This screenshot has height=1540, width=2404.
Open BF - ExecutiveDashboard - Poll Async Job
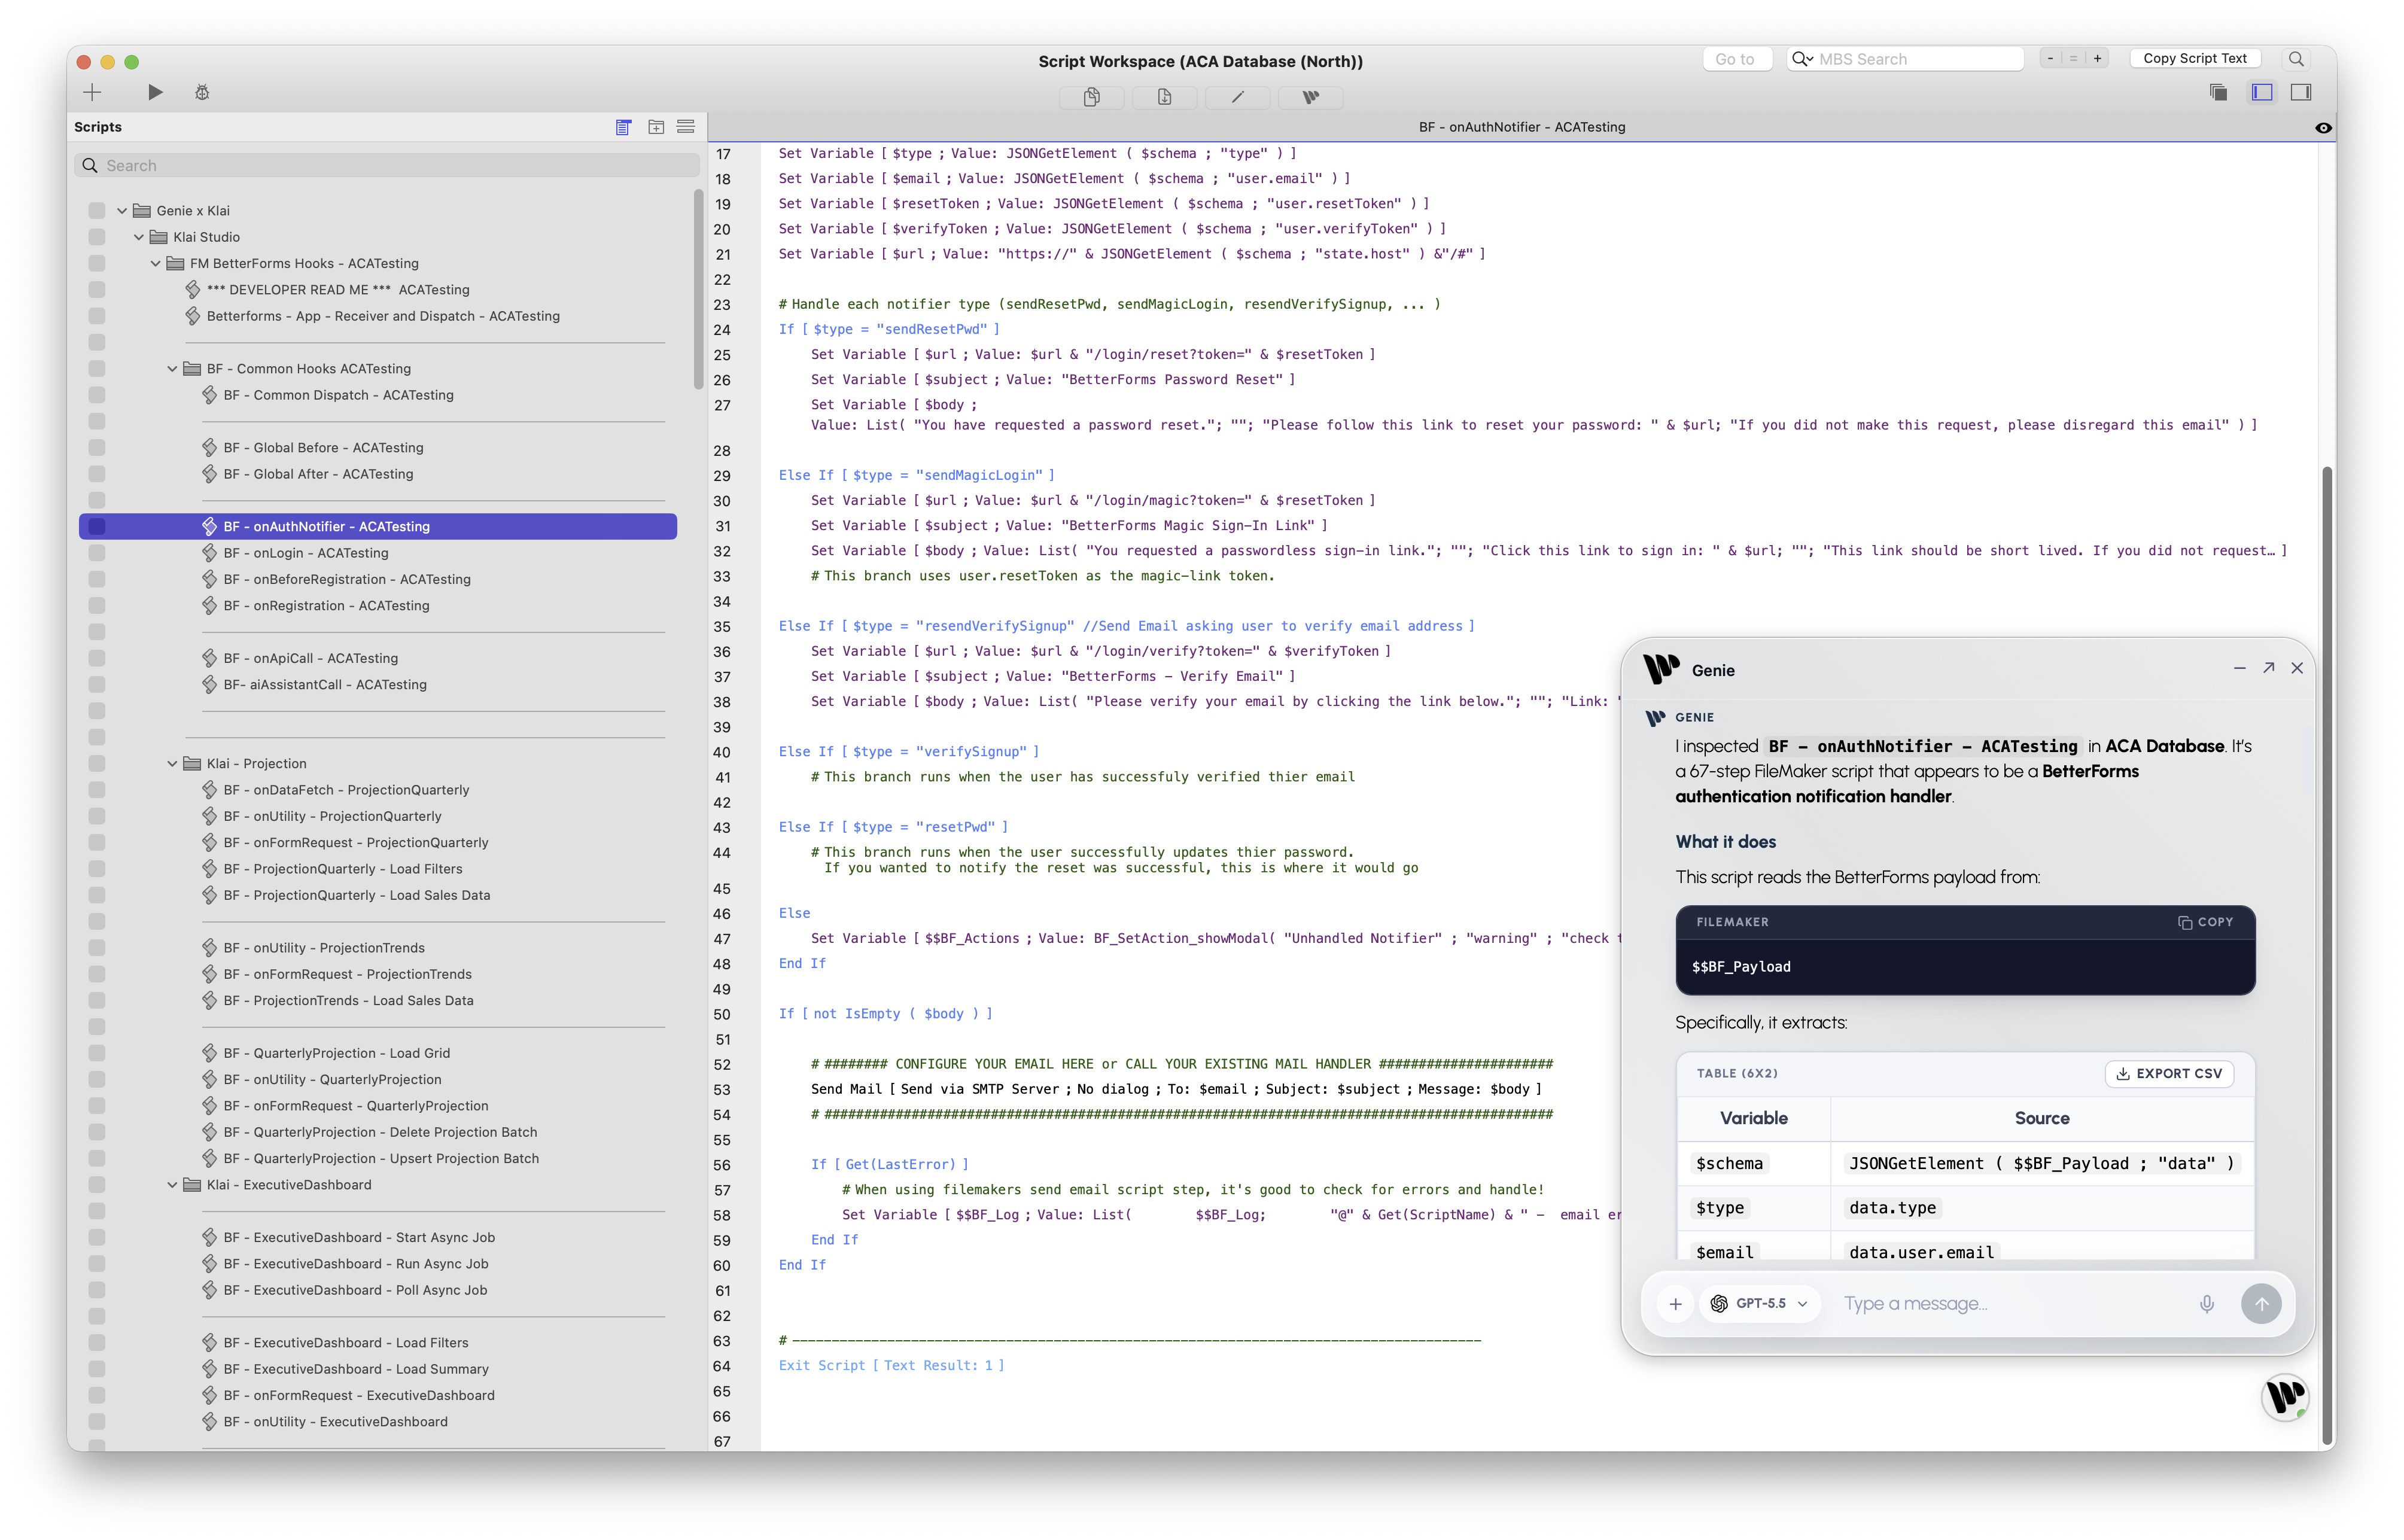[x=355, y=1290]
